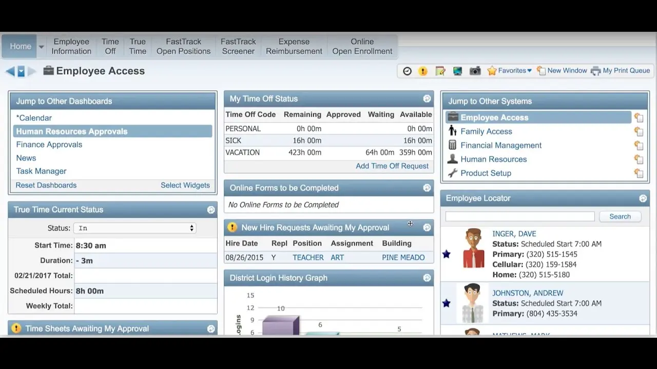Open the TEACHER position link
Screen dimensions: 657x369
[x=308, y=257]
